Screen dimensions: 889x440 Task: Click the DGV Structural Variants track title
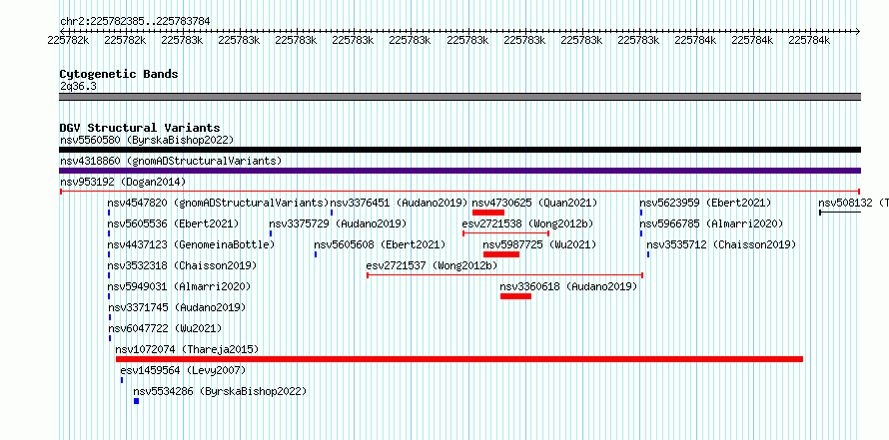[140, 128]
